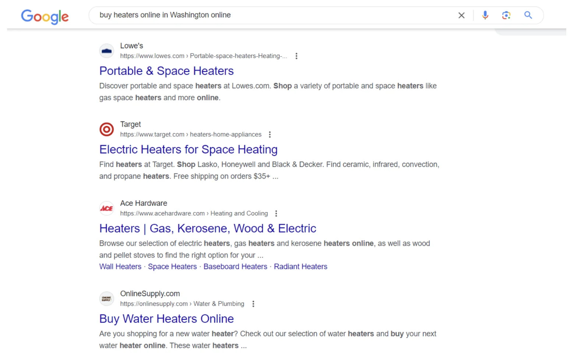
Task: Click the 'Browse our selection of electric' snippet
Action: (x=265, y=249)
